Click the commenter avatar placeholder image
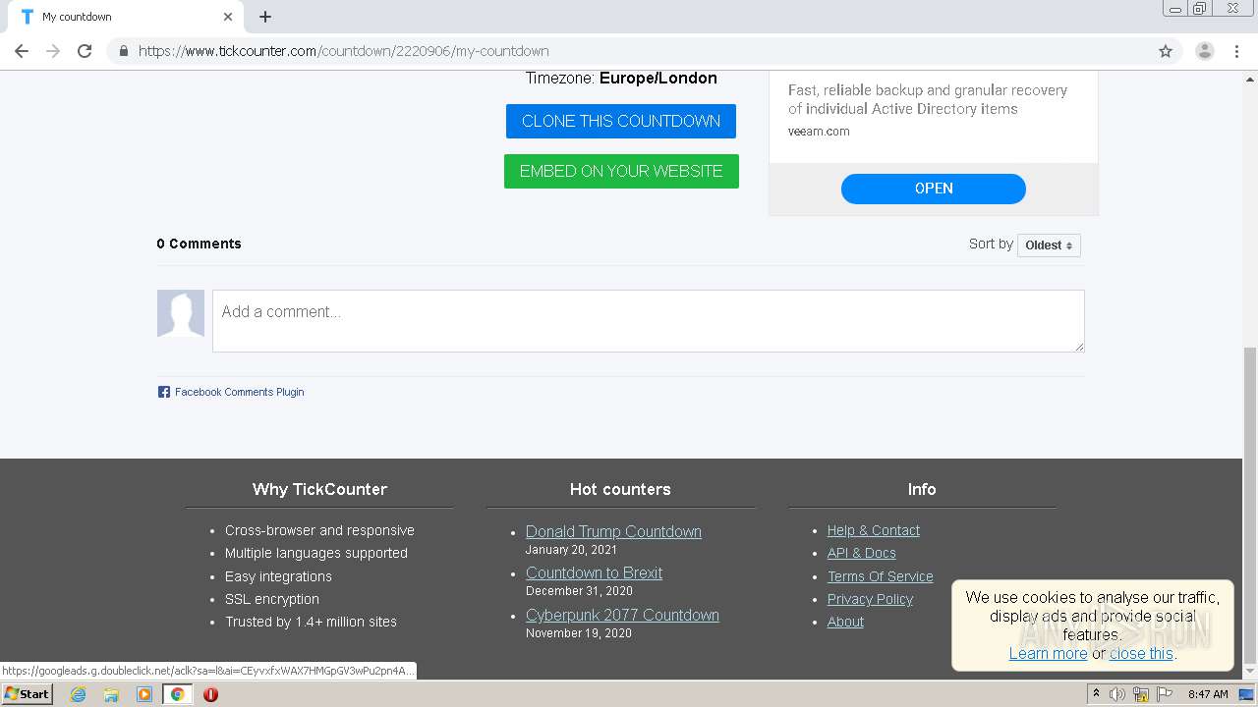This screenshot has width=1258, height=707. 181,313
